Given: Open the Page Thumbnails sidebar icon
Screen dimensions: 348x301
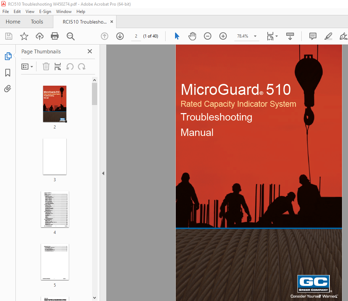Looking at the screenshot, I should [x=8, y=56].
